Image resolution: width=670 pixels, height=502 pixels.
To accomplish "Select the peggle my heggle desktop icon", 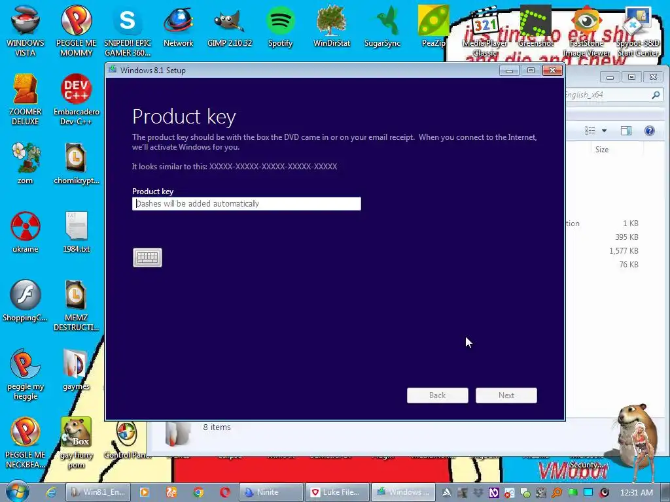I will (x=26, y=374).
